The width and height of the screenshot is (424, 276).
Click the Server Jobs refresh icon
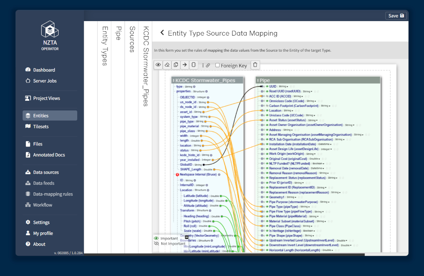point(28,81)
